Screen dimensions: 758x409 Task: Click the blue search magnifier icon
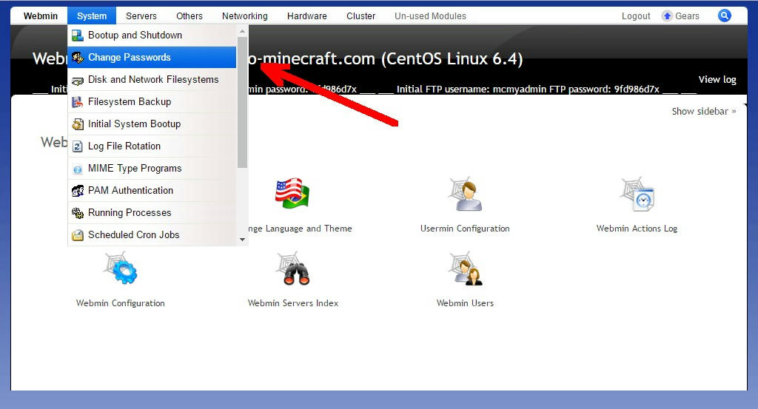coord(724,16)
